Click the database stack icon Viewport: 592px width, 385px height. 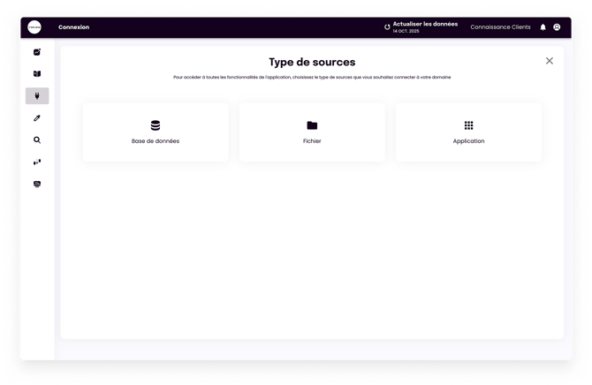pyautogui.click(x=156, y=125)
